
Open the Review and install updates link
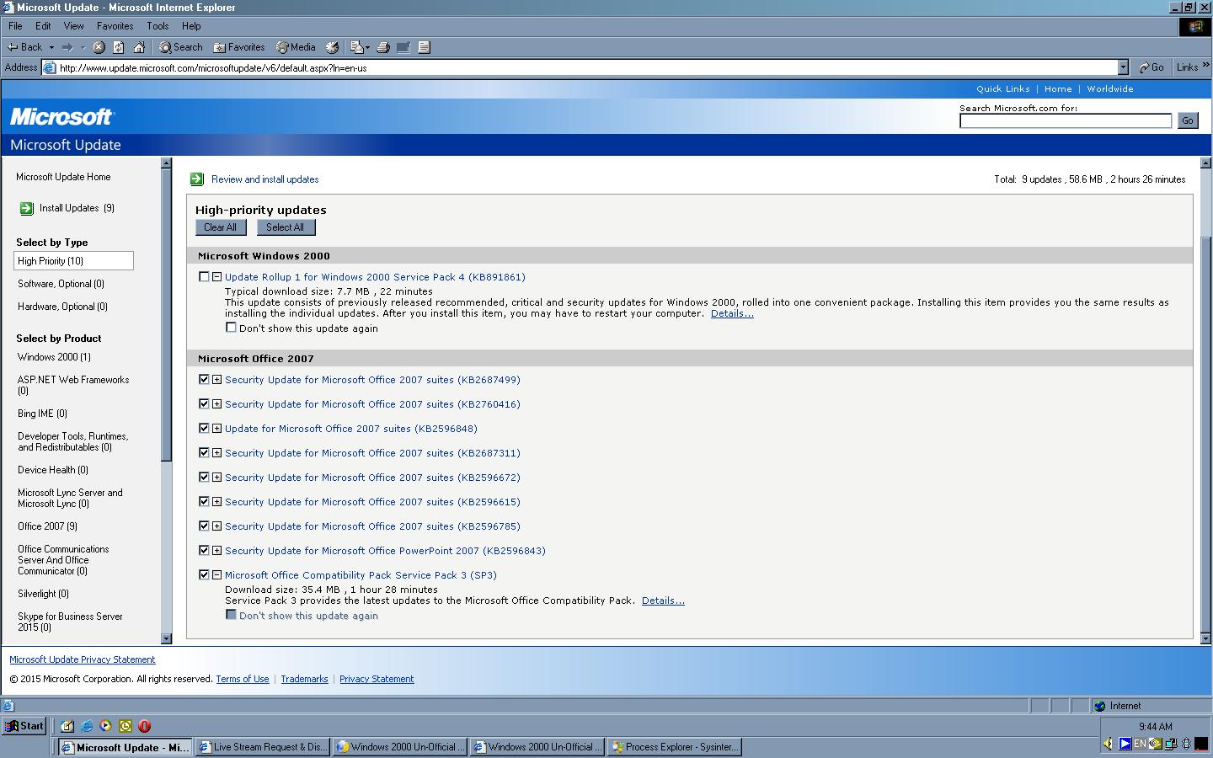click(265, 179)
